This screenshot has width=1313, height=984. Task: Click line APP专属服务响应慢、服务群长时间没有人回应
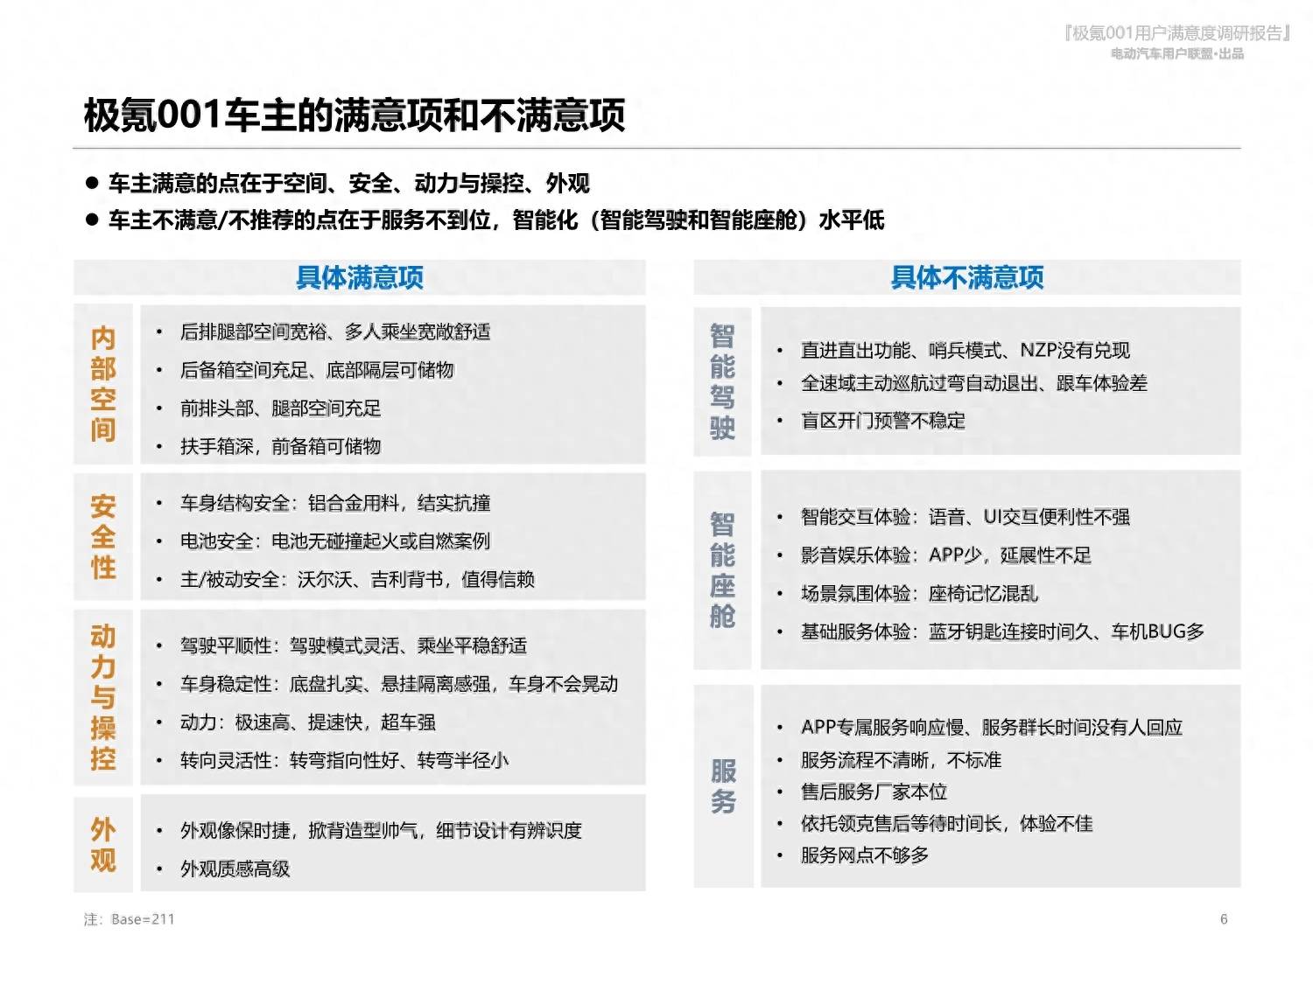[x=992, y=728]
